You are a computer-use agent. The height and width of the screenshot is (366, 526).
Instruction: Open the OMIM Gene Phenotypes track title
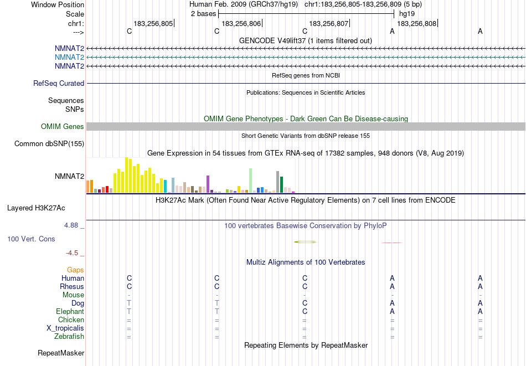point(306,118)
